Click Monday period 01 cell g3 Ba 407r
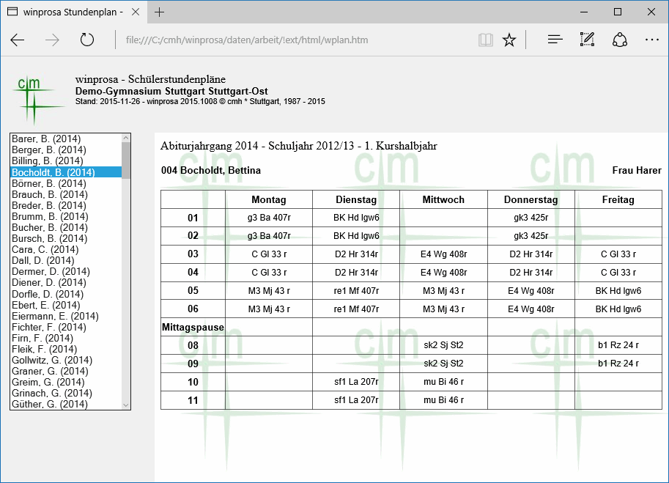The image size is (669, 483). pos(269,218)
